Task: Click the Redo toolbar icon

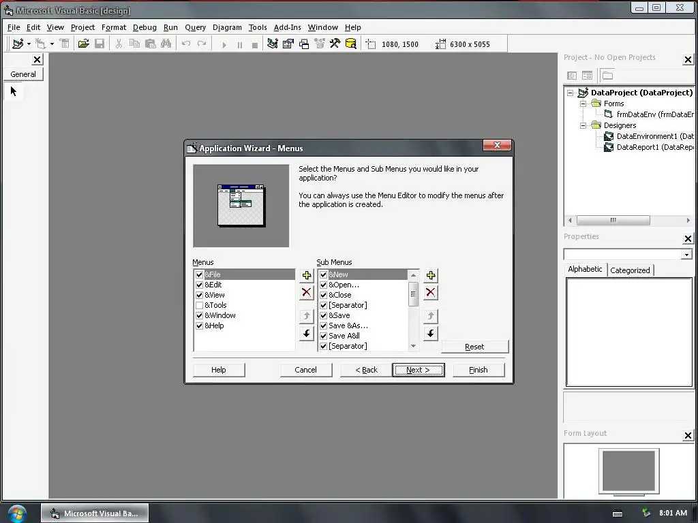Action: pos(202,44)
